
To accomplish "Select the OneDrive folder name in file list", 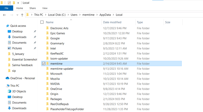I will point(56,89).
